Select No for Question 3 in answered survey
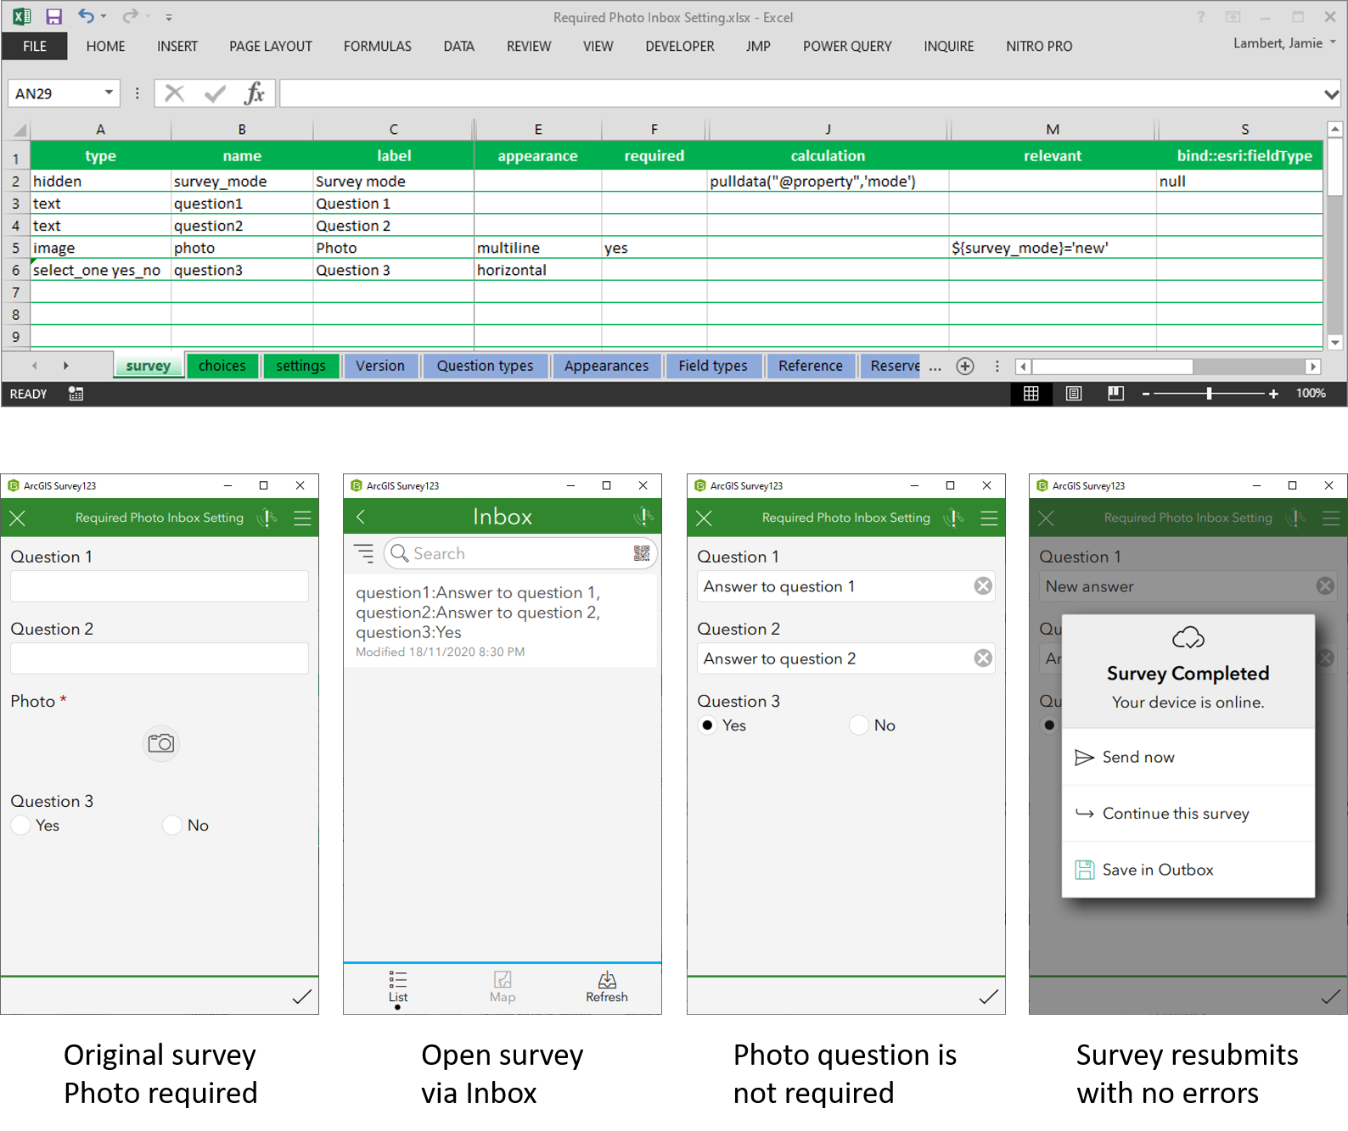1348x1131 pixels. (859, 725)
